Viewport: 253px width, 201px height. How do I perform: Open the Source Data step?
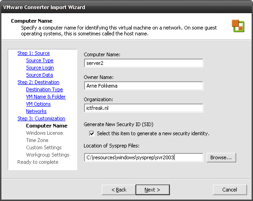point(40,75)
